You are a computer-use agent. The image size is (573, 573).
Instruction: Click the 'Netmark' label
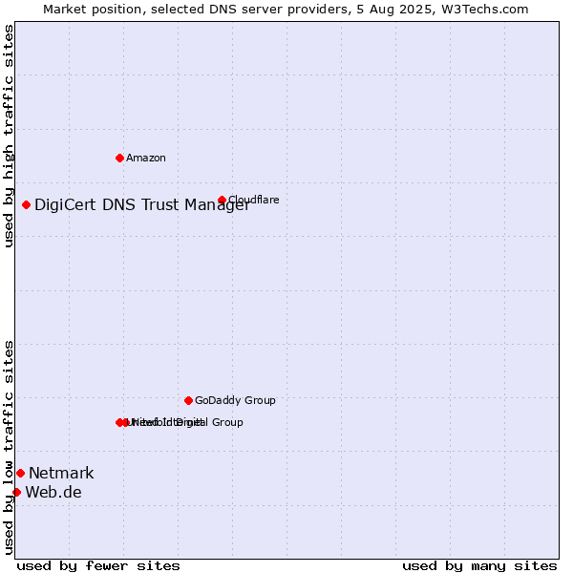pos(61,474)
